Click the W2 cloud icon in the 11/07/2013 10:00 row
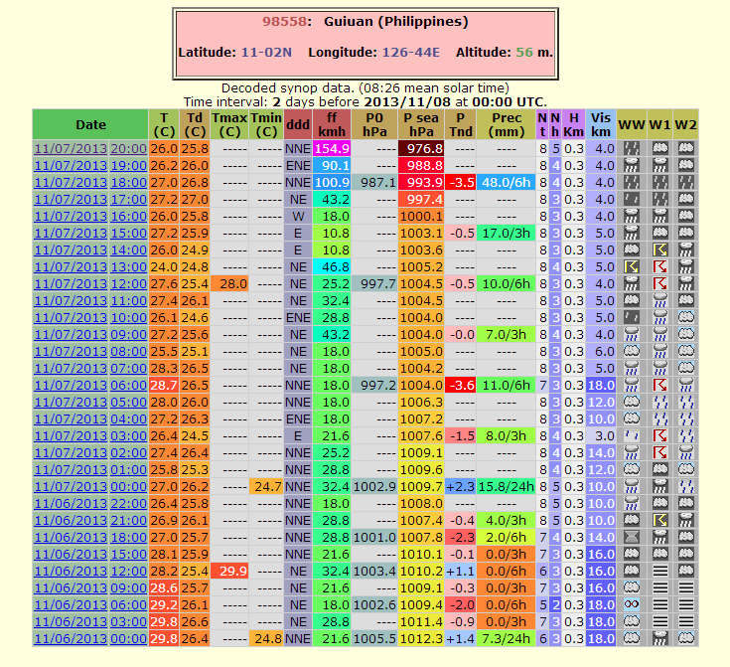The image size is (730, 667). click(686, 317)
